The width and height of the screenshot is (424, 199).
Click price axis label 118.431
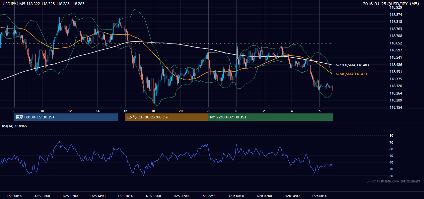[395, 72]
